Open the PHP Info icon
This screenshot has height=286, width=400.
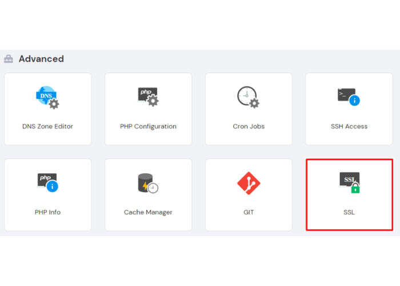[47, 182]
